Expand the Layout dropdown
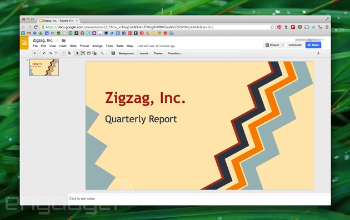 click(144, 53)
